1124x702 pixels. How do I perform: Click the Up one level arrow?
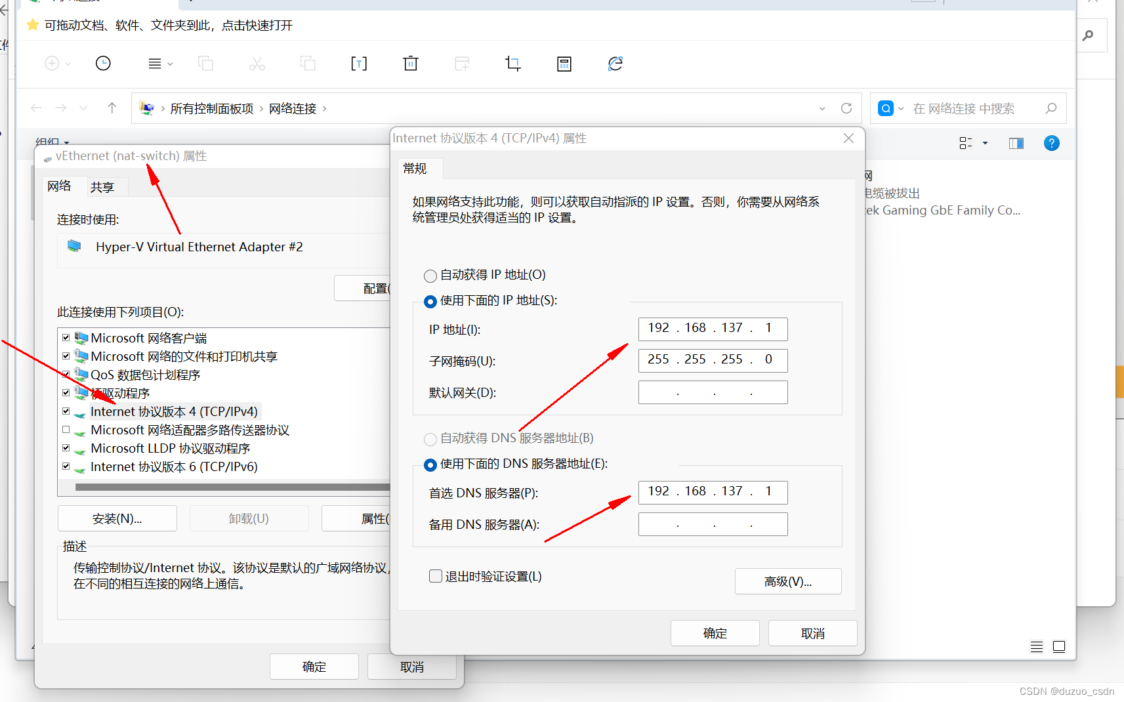[112, 108]
